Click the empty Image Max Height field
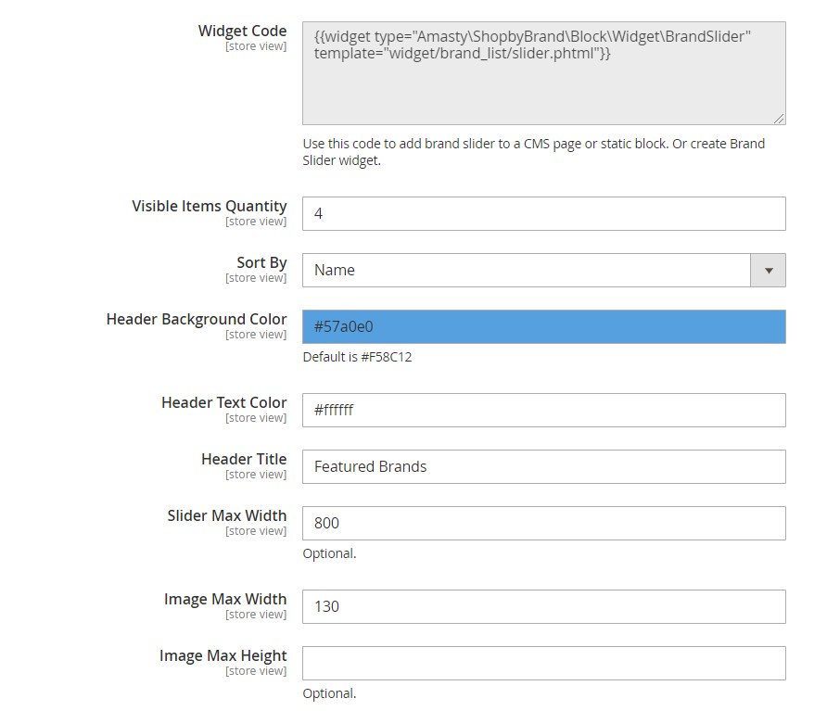 pyautogui.click(x=544, y=663)
